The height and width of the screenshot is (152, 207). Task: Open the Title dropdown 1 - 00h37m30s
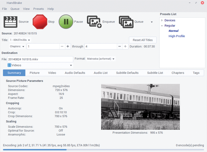20,40
